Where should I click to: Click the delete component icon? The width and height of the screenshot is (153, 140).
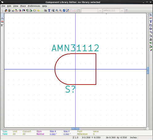tap(9, 10)
